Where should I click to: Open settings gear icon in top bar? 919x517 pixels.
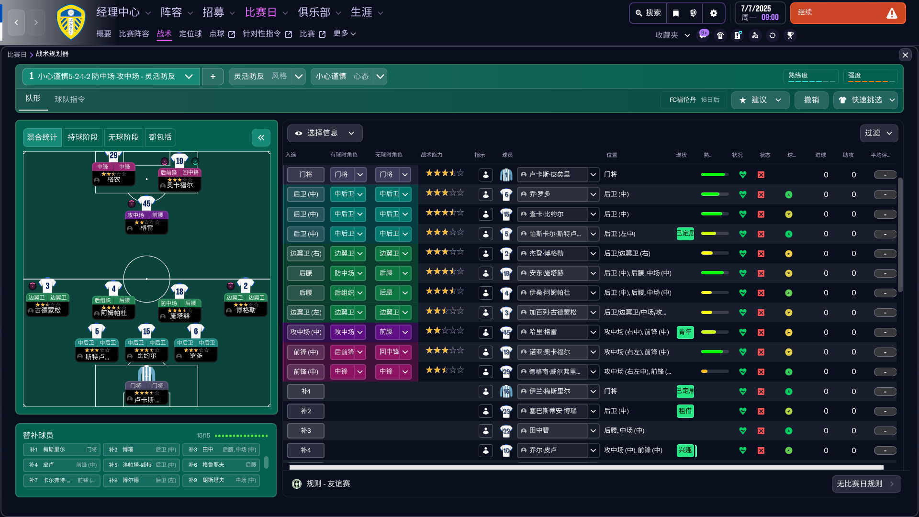click(x=713, y=13)
